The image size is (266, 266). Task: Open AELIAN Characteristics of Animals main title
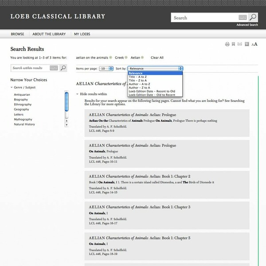point(101,84)
